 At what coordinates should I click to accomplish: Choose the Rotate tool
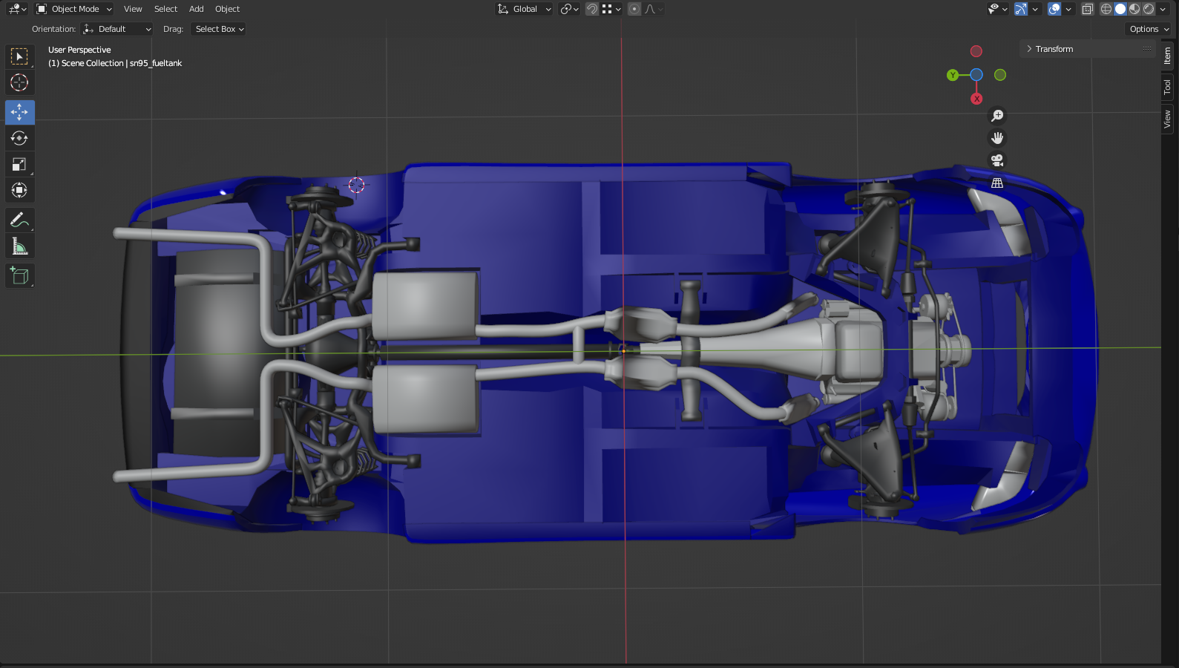[x=19, y=138]
